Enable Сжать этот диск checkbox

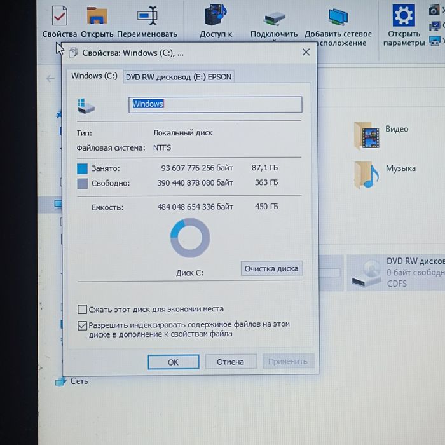point(82,310)
